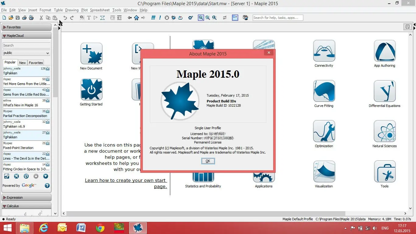Screen dimensions: 416x234
Task: Switch to the New tab in MapleCloud
Action: click(x=23, y=62)
